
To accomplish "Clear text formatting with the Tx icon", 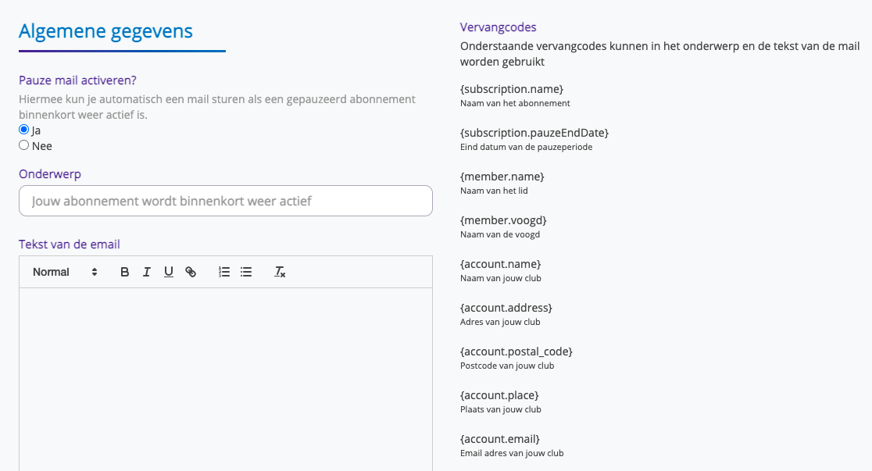I will [x=280, y=272].
